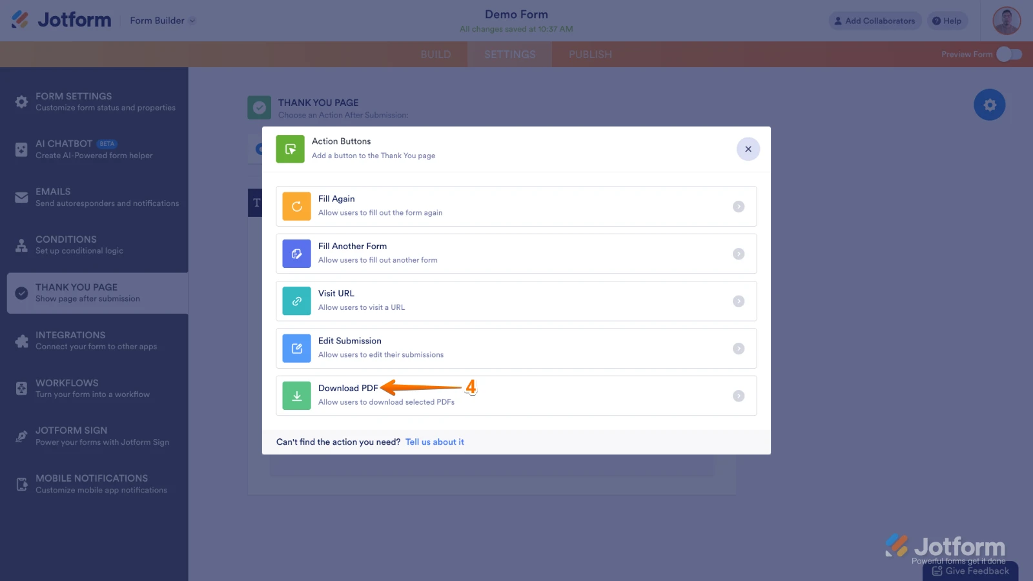Click the Emails envelope icon
The image size is (1033, 581).
click(x=21, y=197)
